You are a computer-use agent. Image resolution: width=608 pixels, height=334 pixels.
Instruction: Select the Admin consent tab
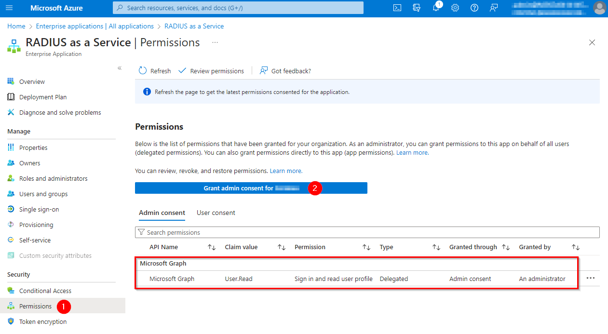162,213
